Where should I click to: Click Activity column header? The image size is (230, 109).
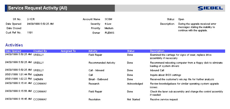pyautogui.click(x=93, y=51)
